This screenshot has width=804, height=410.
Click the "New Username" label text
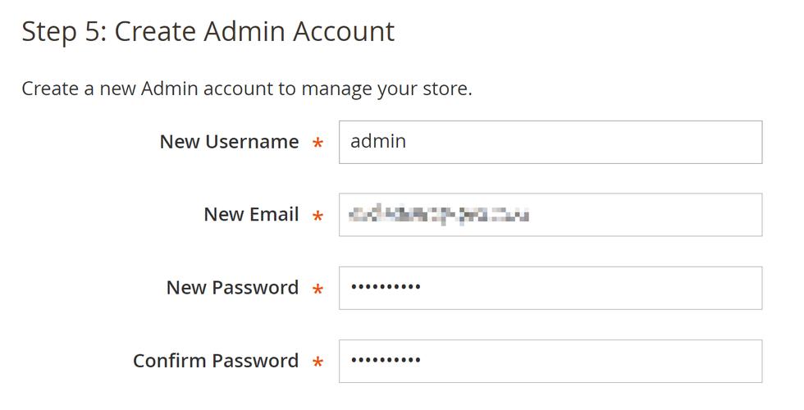(x=229, y=142)
